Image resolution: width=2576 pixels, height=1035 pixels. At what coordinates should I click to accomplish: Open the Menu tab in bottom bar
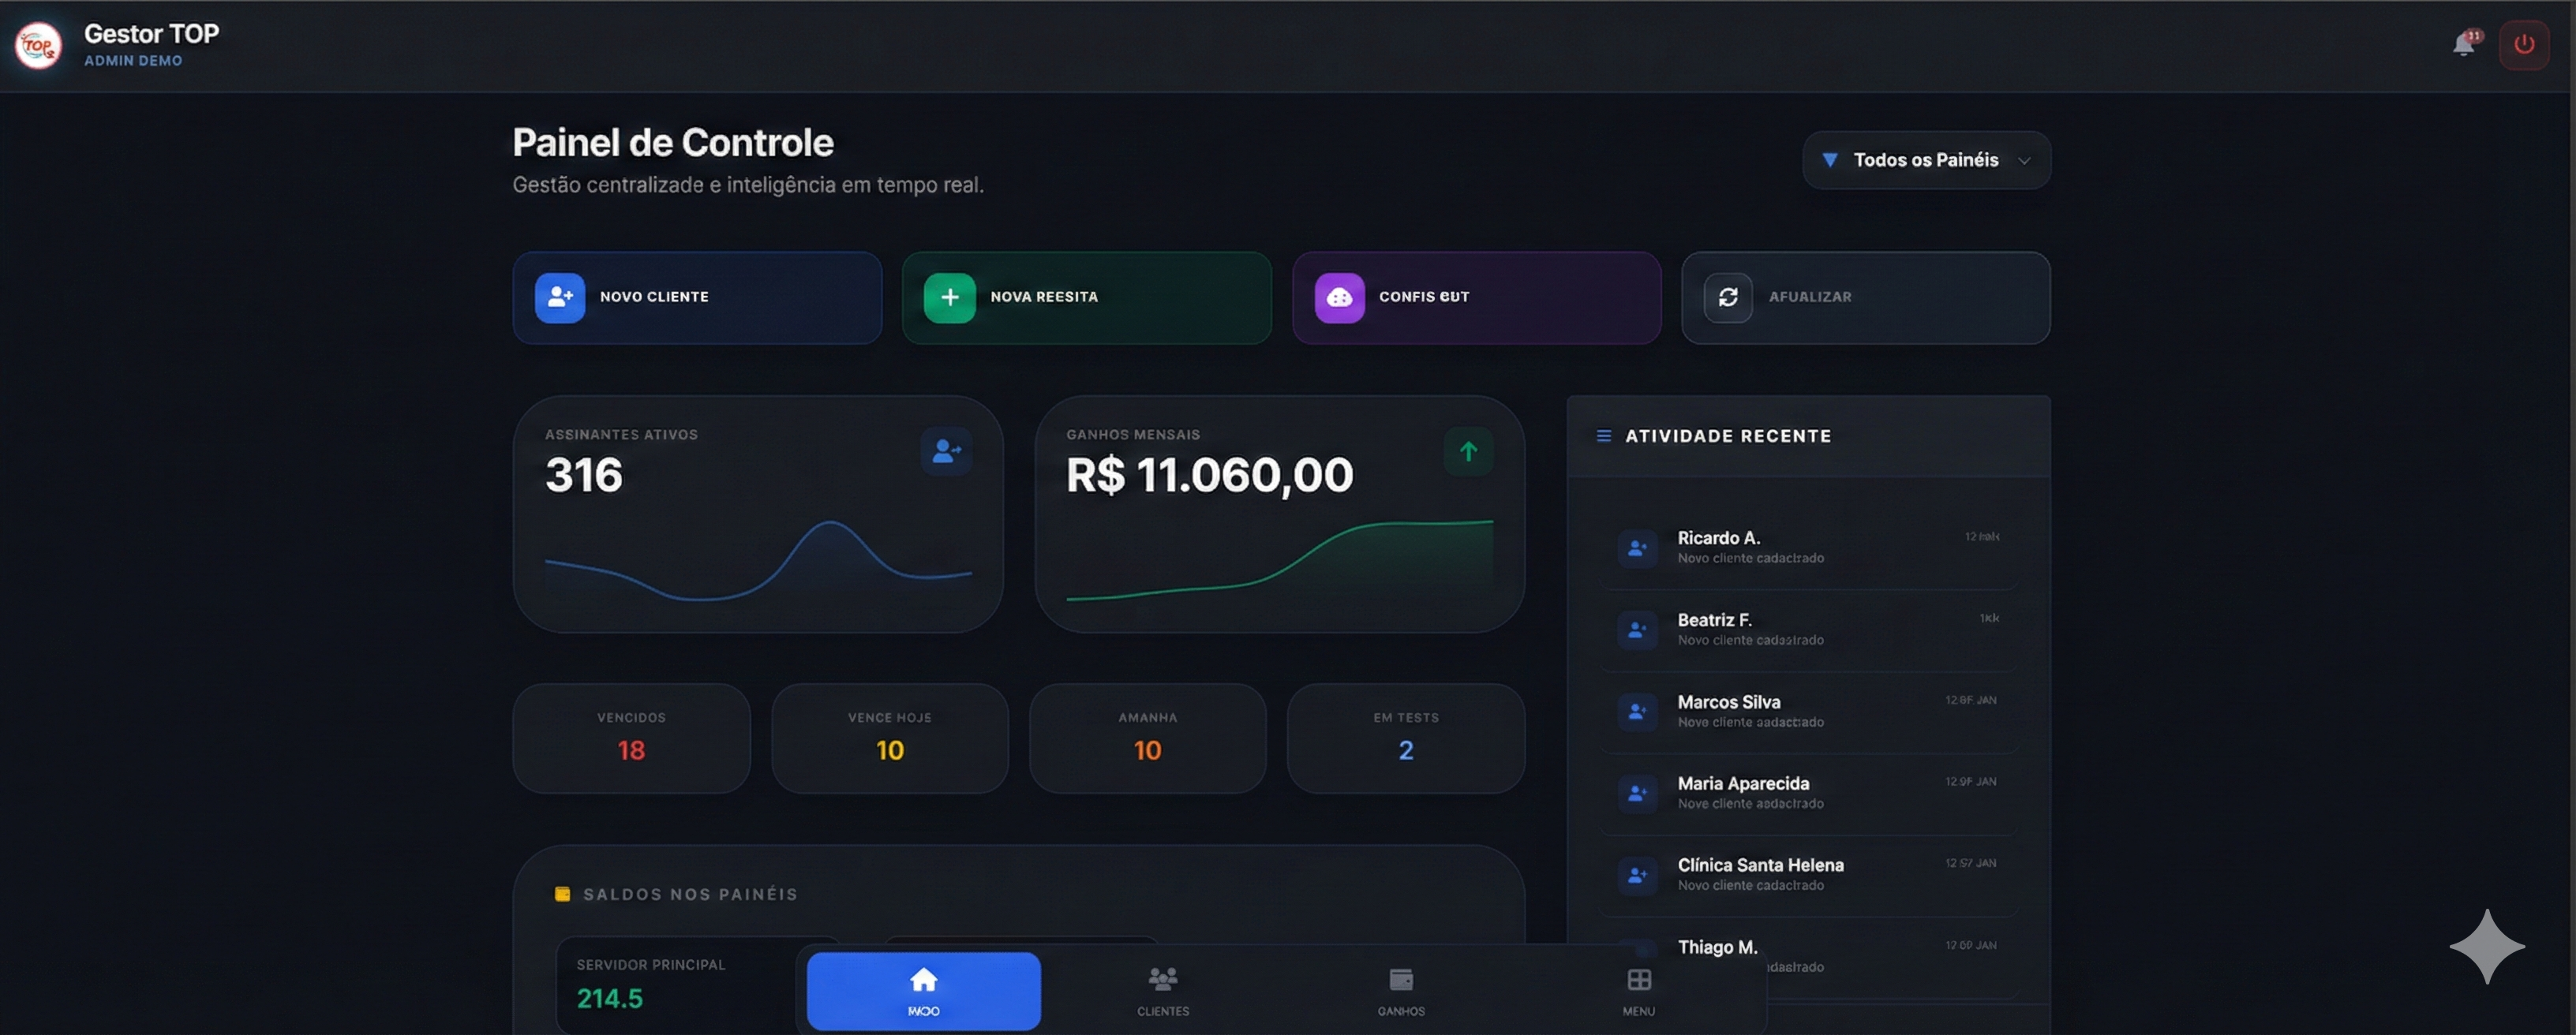(1638, 990)
